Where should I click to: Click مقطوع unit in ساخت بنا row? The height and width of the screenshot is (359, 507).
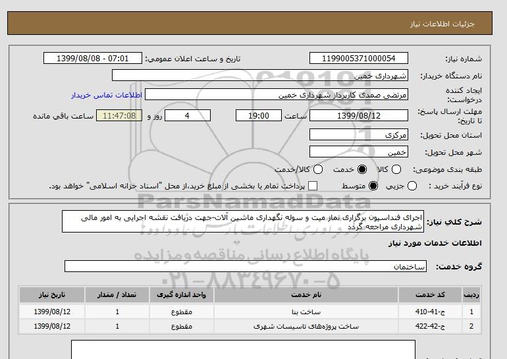click(181, 312)
